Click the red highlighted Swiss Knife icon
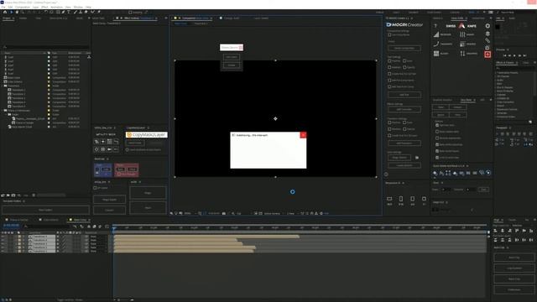This screenshot has width=537, height=302. (487, 54)
